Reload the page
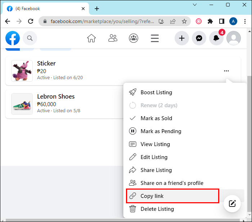Screen dimensions: 252x222 31,21
